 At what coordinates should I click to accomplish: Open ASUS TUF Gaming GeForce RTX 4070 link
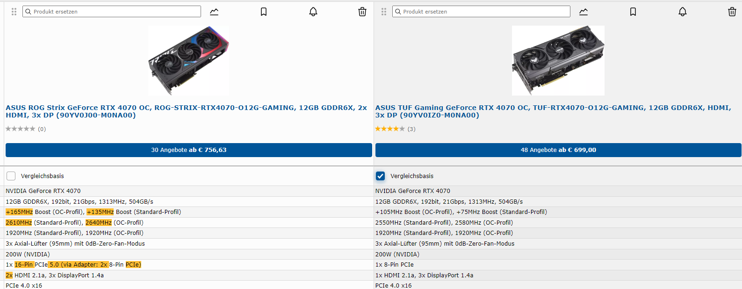click(553, 111)
